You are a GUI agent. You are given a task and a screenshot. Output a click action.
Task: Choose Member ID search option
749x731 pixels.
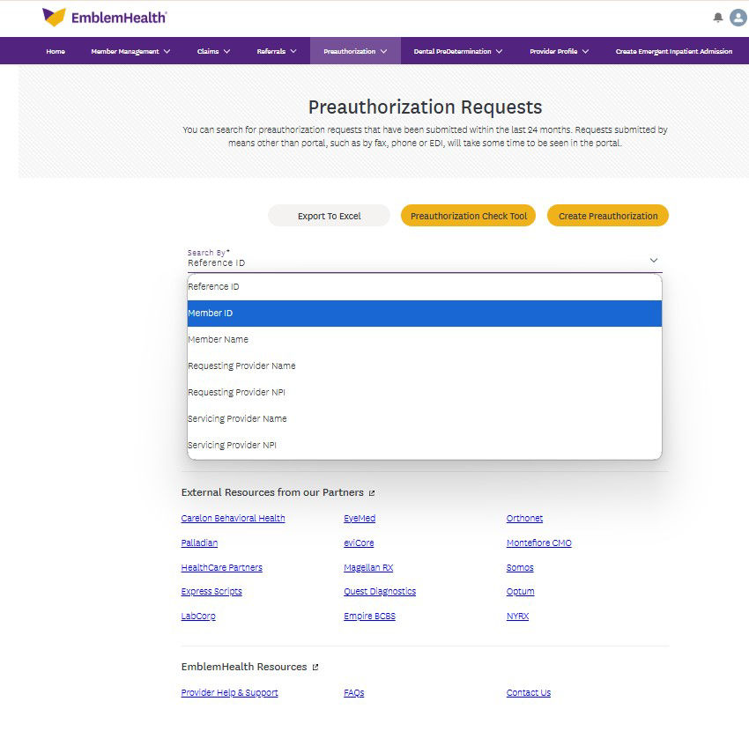click(425, 314)
